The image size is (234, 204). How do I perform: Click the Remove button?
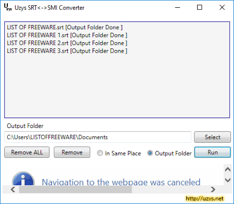pyautogui.click(x=72, y=152)
